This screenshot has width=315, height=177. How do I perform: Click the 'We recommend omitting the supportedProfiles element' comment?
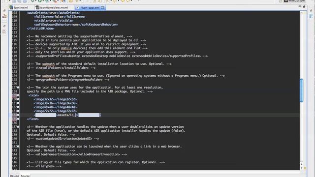point(79,36)
